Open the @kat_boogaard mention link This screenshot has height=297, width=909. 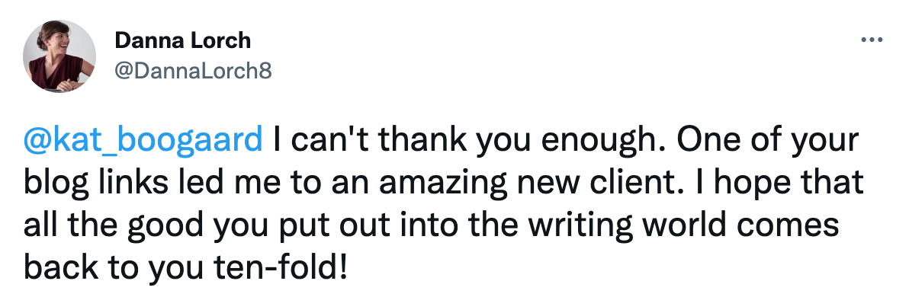(x=143, y=142)
